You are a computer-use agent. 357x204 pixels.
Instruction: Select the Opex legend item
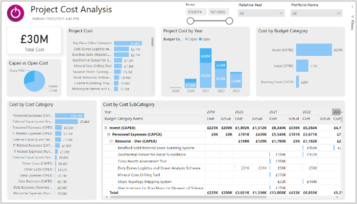tap(204, 39)
